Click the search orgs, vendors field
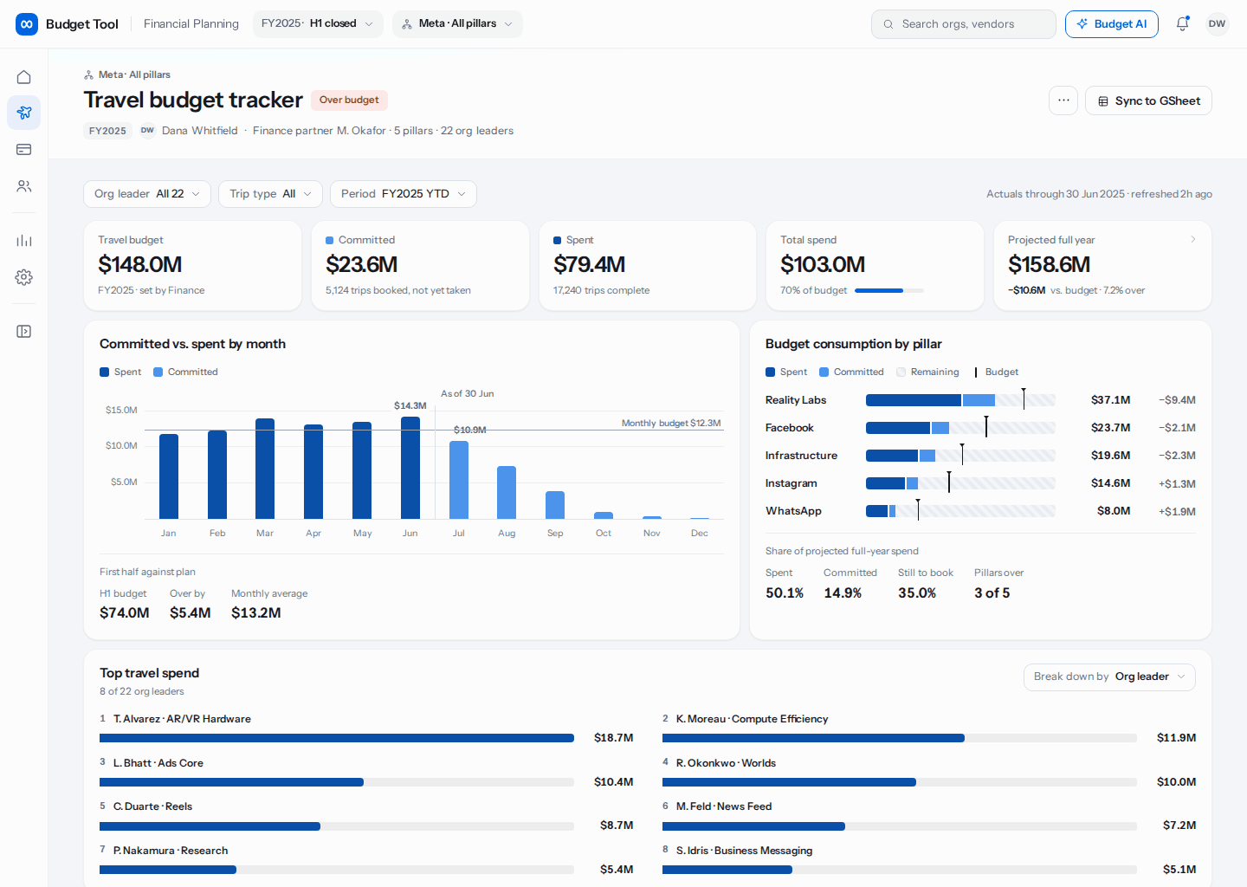 [x=964, y=24]
